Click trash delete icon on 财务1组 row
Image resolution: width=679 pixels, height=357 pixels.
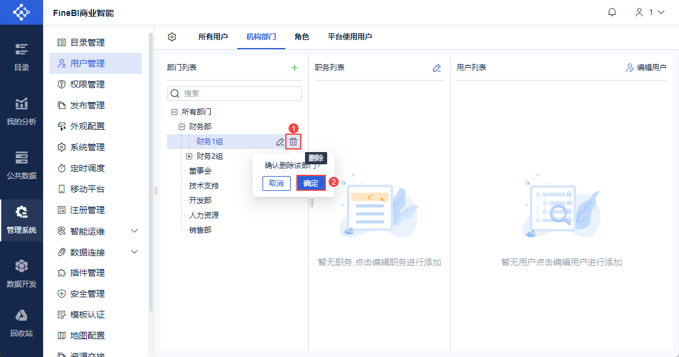click(x=293, y=142)
